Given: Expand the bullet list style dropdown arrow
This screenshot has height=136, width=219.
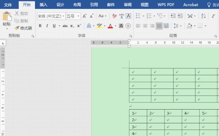Looking at the screenshot, I should tap(143, 16).
